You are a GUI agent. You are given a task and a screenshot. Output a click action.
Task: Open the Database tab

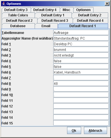18,26
